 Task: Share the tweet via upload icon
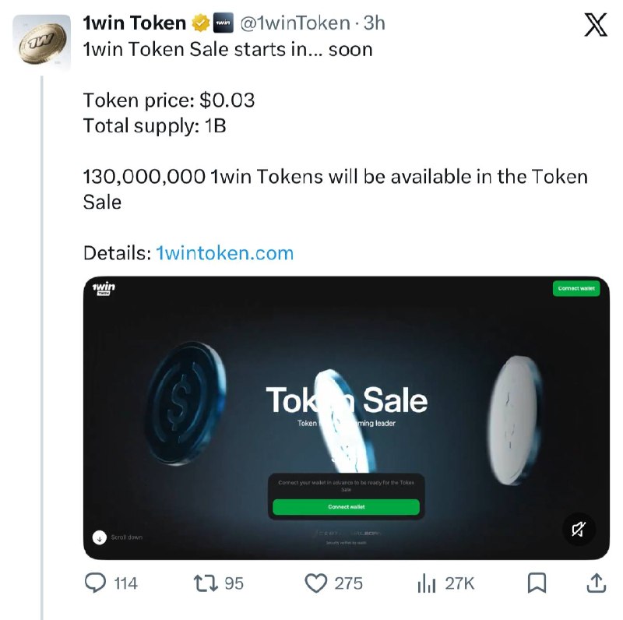[596, 583]
